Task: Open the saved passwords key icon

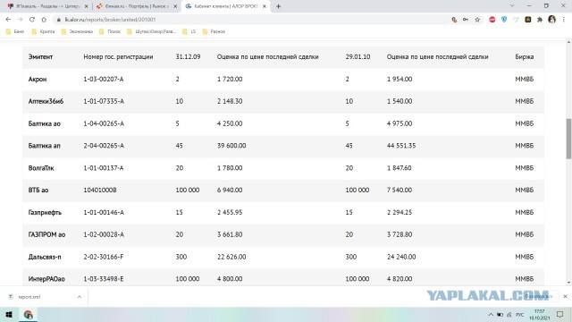Action: [466, 20]
